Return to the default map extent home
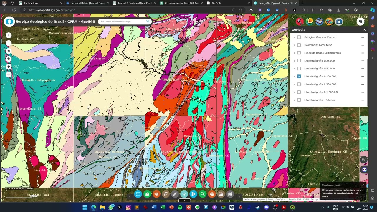 (9, 51)
